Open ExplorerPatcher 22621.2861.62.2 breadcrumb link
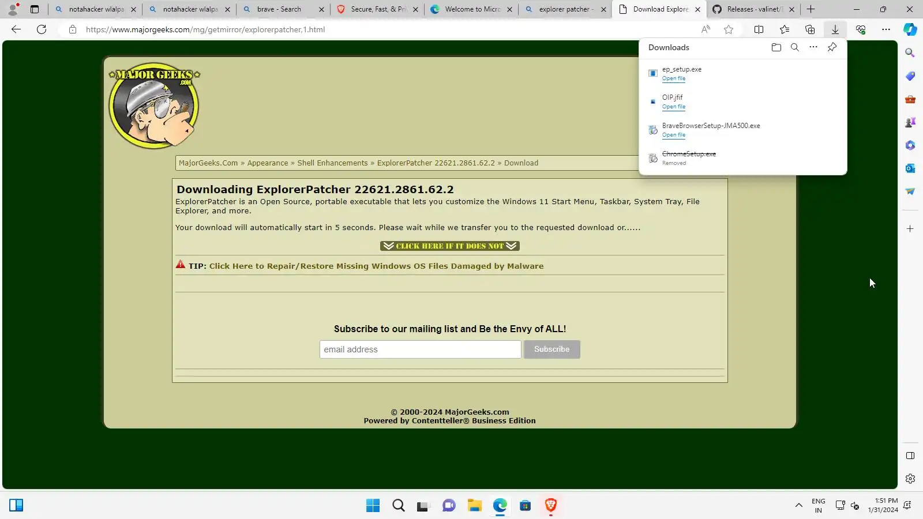Image resolution: width=923 pixels, height=519 pixels. 436,163
